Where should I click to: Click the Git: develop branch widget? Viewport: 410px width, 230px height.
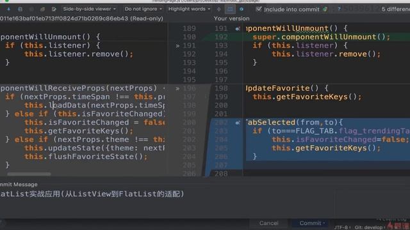pyautogui.click(x=369, y=227)
